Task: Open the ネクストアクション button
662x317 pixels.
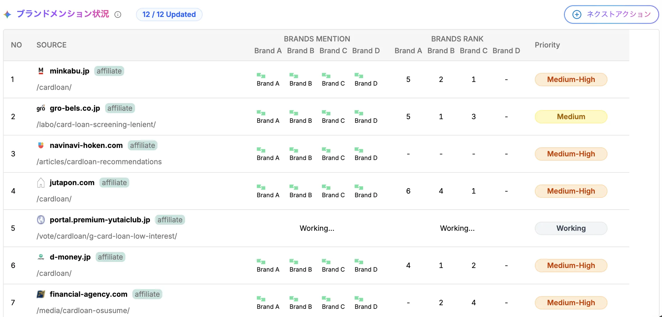Action: [x=611, y=15]
